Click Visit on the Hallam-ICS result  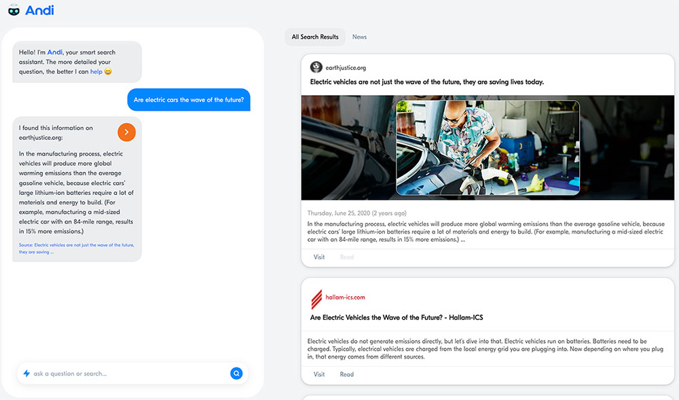pyautogui.click(x=319, y=374)
